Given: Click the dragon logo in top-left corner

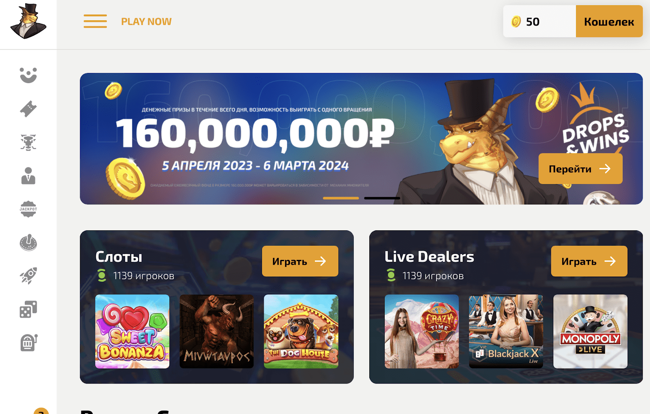Looking at the screenshot, I should [x=28, y=21].
